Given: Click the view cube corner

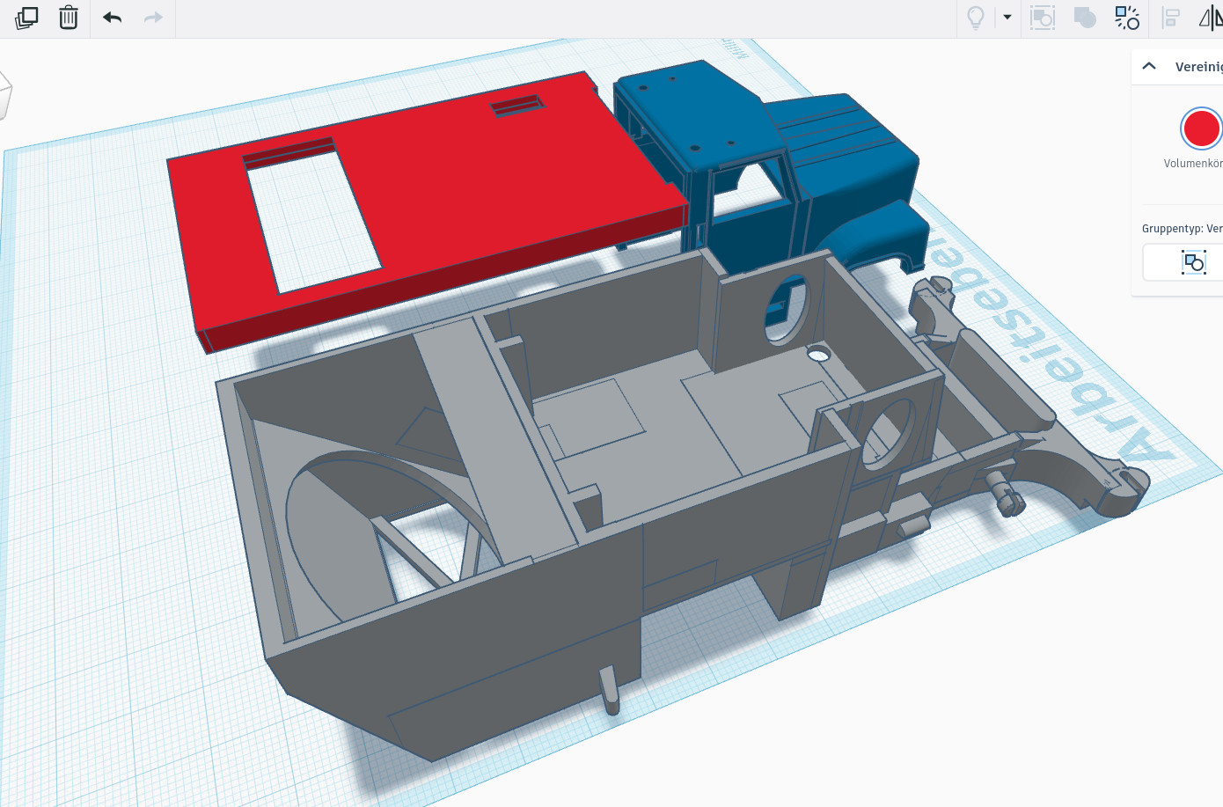Looking at the screenshot, I should click(4, 92).
